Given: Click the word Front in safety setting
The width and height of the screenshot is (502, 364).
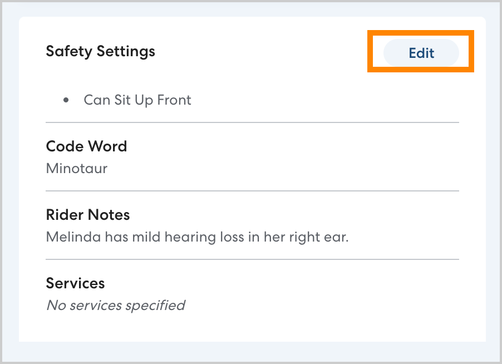Looking at the screenshot, I should (x=174, y=100).
